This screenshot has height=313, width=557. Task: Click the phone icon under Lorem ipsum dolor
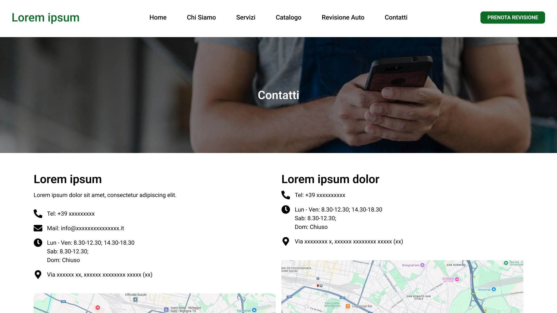click(x=286, y=195)
